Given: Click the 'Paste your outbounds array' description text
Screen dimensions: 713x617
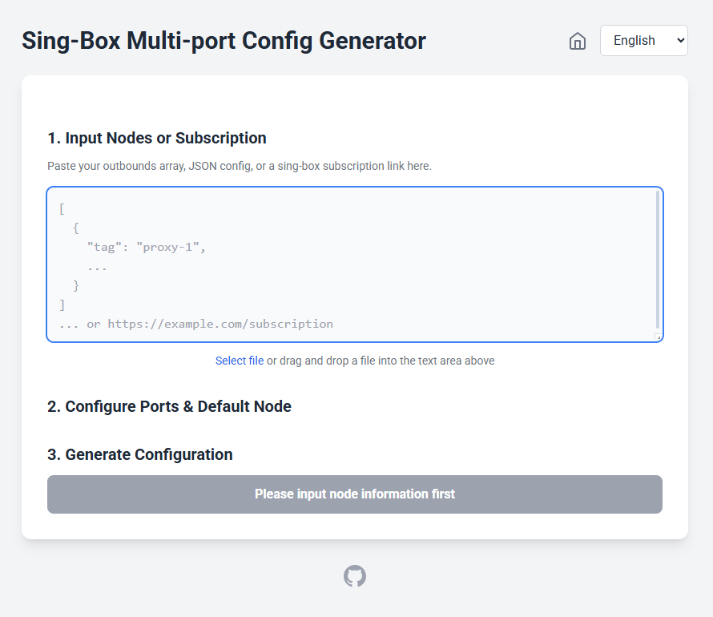Looking at the screenshot, I should [x=240, y=166].
